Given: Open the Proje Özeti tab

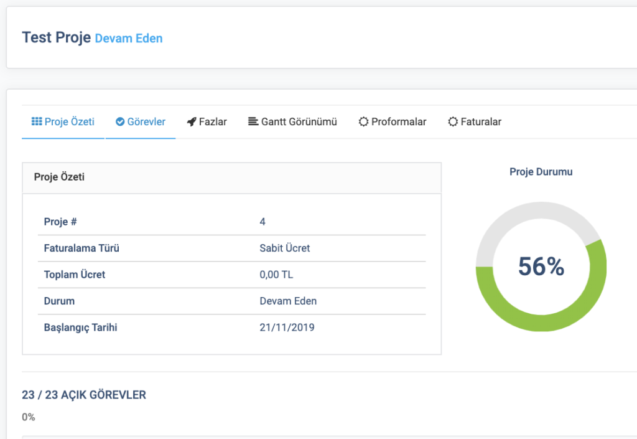Looking at the screenshot, I should (63, 121).
